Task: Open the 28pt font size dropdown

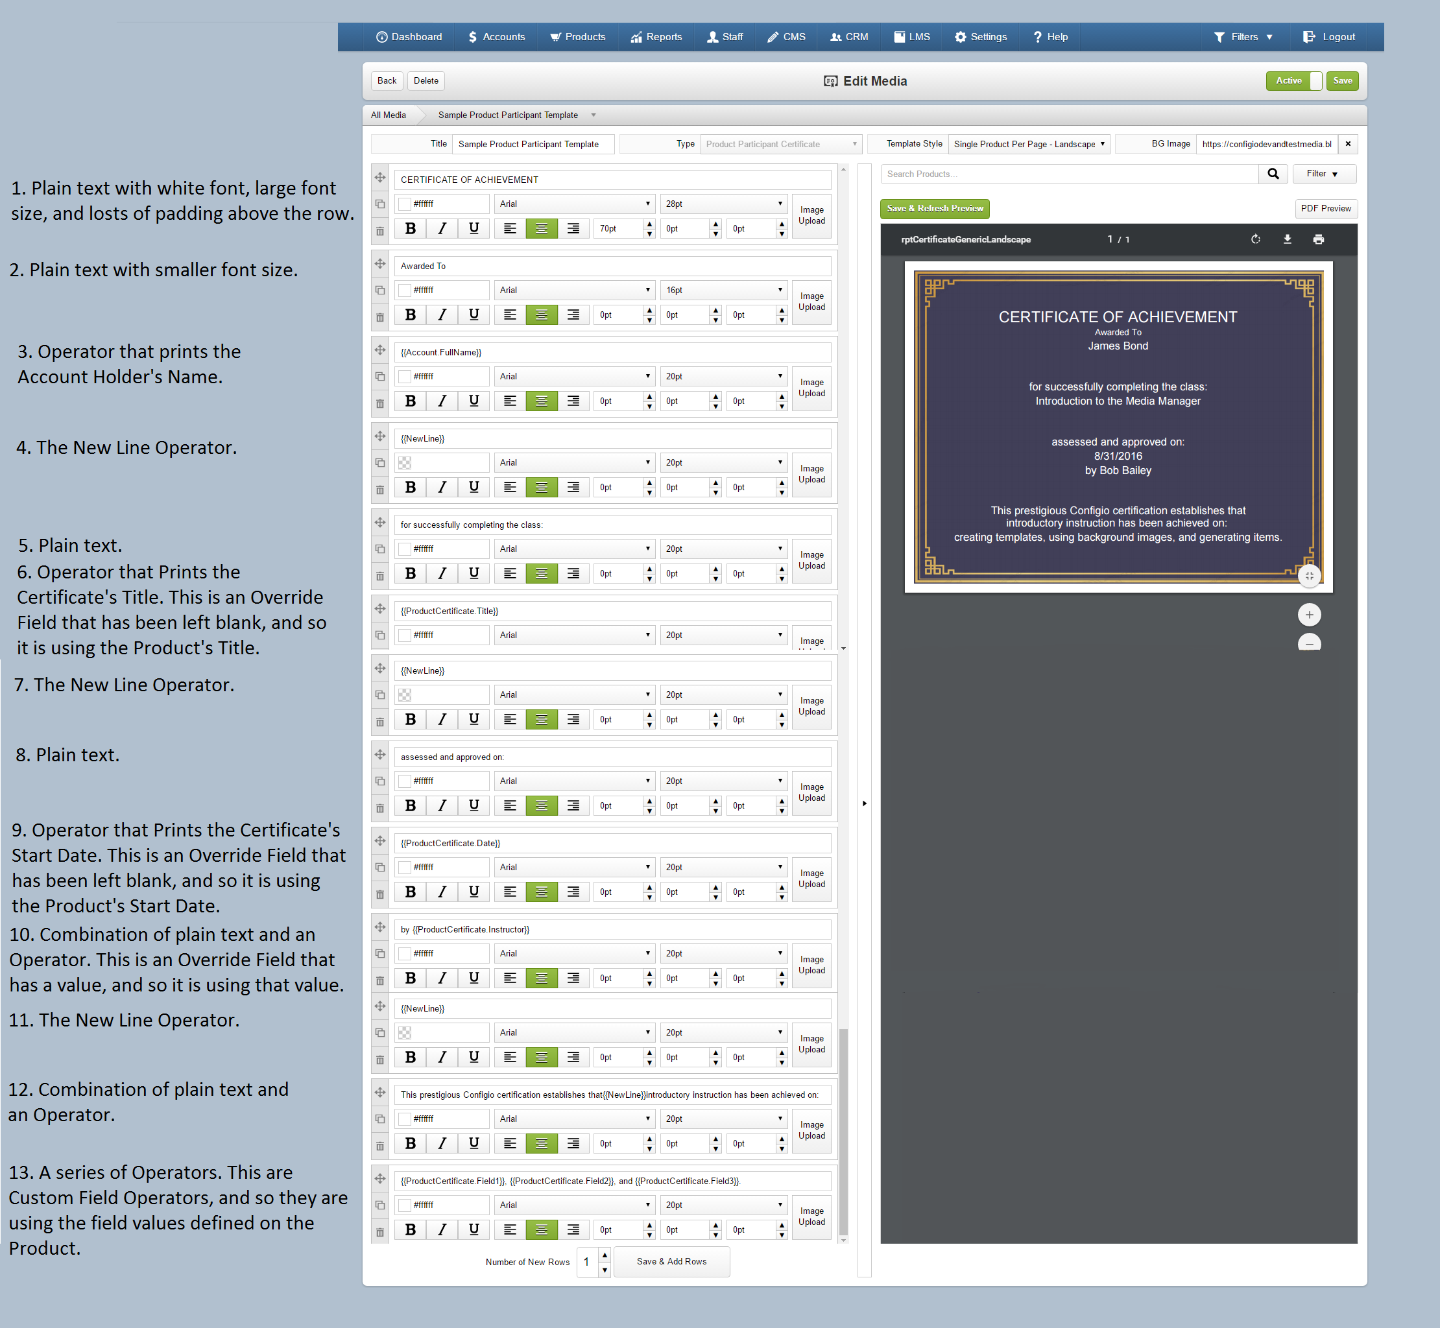Action: (x=723, y=204)
